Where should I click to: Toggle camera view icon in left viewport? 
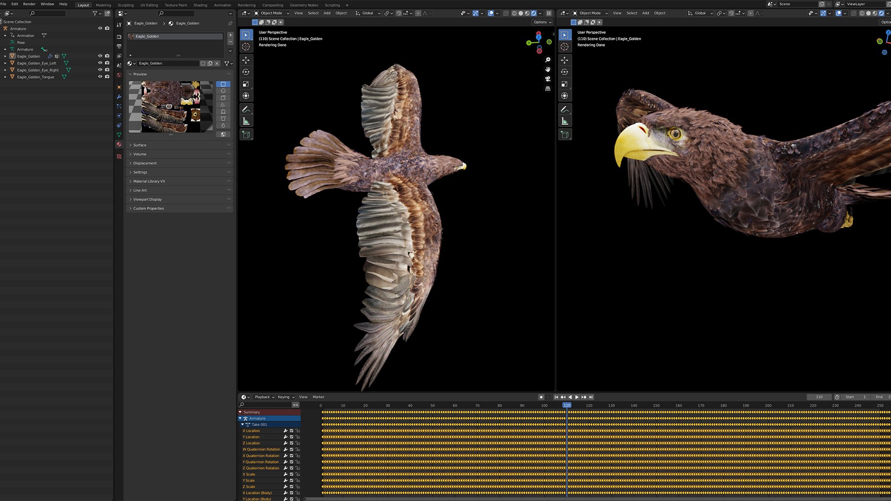[548, 79]
